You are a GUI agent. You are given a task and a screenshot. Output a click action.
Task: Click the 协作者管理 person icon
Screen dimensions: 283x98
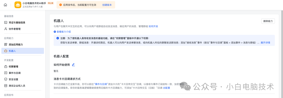(x=6, y=29)
